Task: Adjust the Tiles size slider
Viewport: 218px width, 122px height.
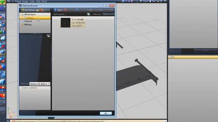Action: pos(108,14)
